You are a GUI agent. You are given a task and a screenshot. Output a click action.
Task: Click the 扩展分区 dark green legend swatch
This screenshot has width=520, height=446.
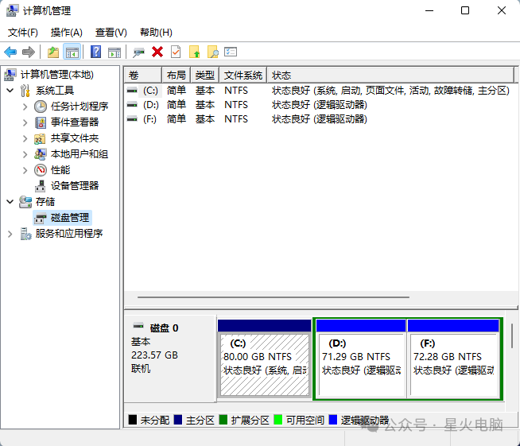click(223, 420)
